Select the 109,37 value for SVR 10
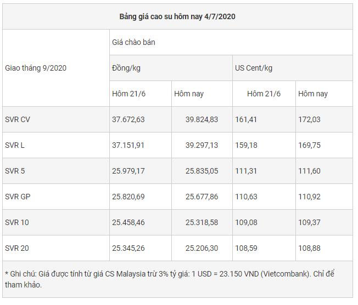 click(x=309, y=222)
